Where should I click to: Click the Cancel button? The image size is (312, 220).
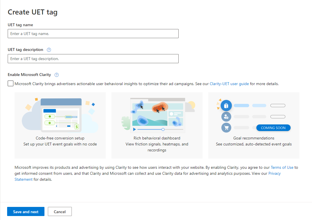coord(60,212)
